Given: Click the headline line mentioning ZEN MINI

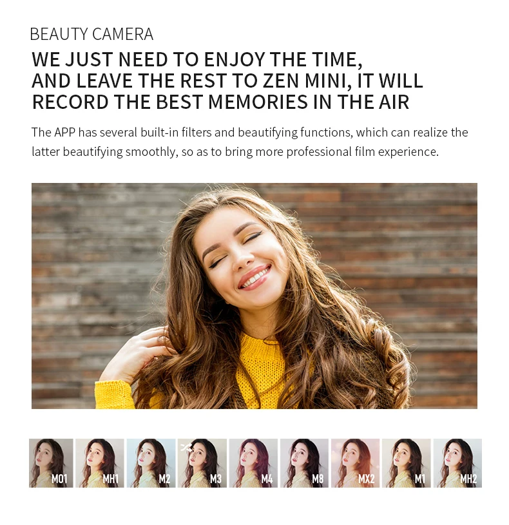Looking at the screenshot, I should [x=227, y=81].
